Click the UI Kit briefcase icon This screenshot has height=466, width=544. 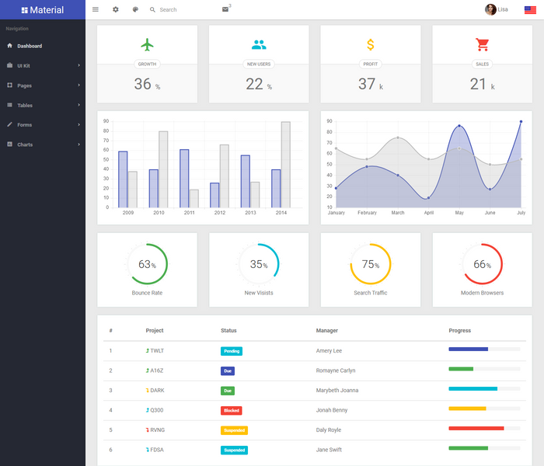(9, 65)
